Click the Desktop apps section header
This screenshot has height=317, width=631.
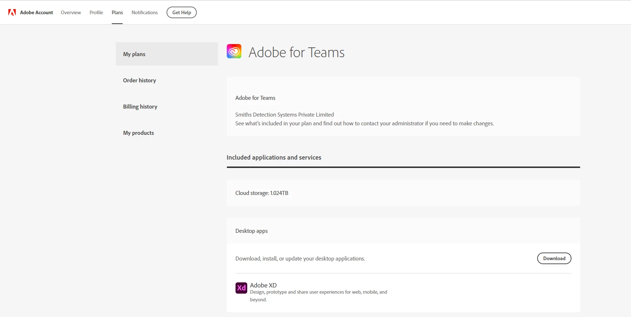coord(252,231)
